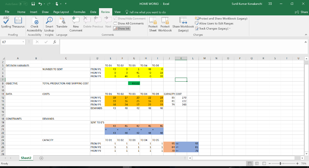The width and height of the screenshot is (309, 168).
Task: Click the zoom in plus button
Action: point(297,163)
